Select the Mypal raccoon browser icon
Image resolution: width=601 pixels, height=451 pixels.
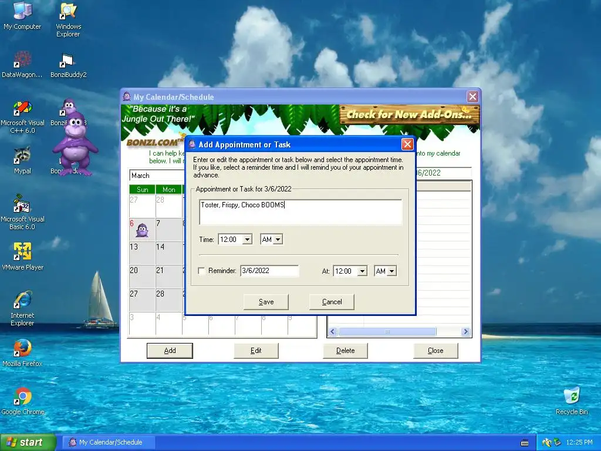22,161
